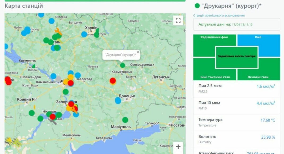
Task: Select green station marker north of Запоріжжя
Action: point(66,92)
